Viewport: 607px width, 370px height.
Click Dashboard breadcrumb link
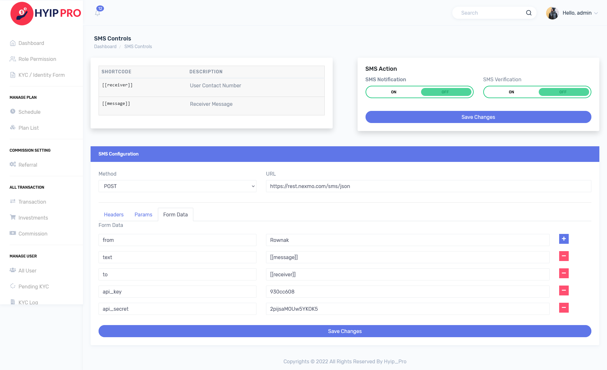coord(105,47)
